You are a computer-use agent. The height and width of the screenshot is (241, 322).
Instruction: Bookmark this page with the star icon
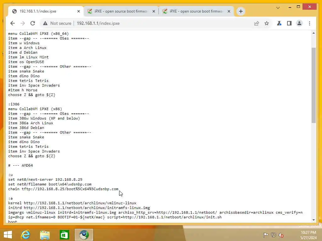267,23
